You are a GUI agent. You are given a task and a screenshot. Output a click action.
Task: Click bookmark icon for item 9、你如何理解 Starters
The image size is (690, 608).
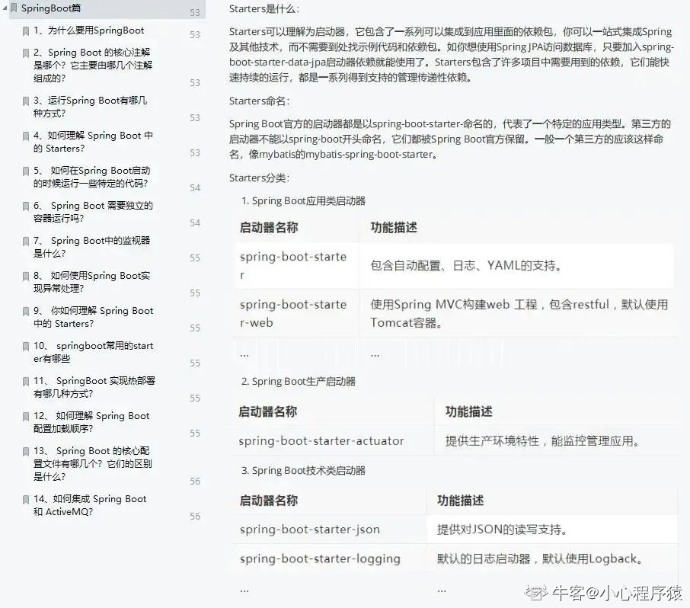[26, 312]
